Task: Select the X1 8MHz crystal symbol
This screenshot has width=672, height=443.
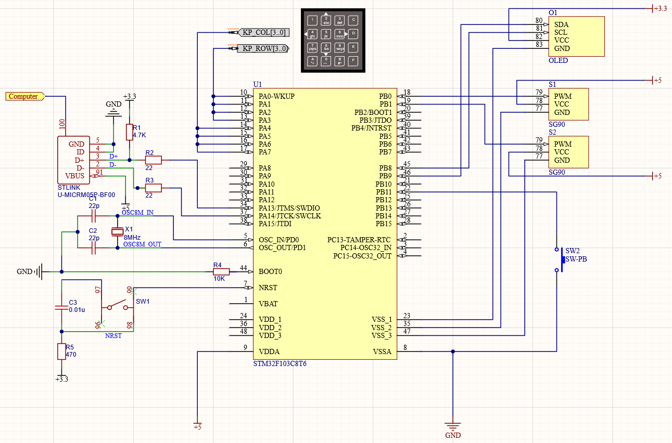Action: coord(117,232)
